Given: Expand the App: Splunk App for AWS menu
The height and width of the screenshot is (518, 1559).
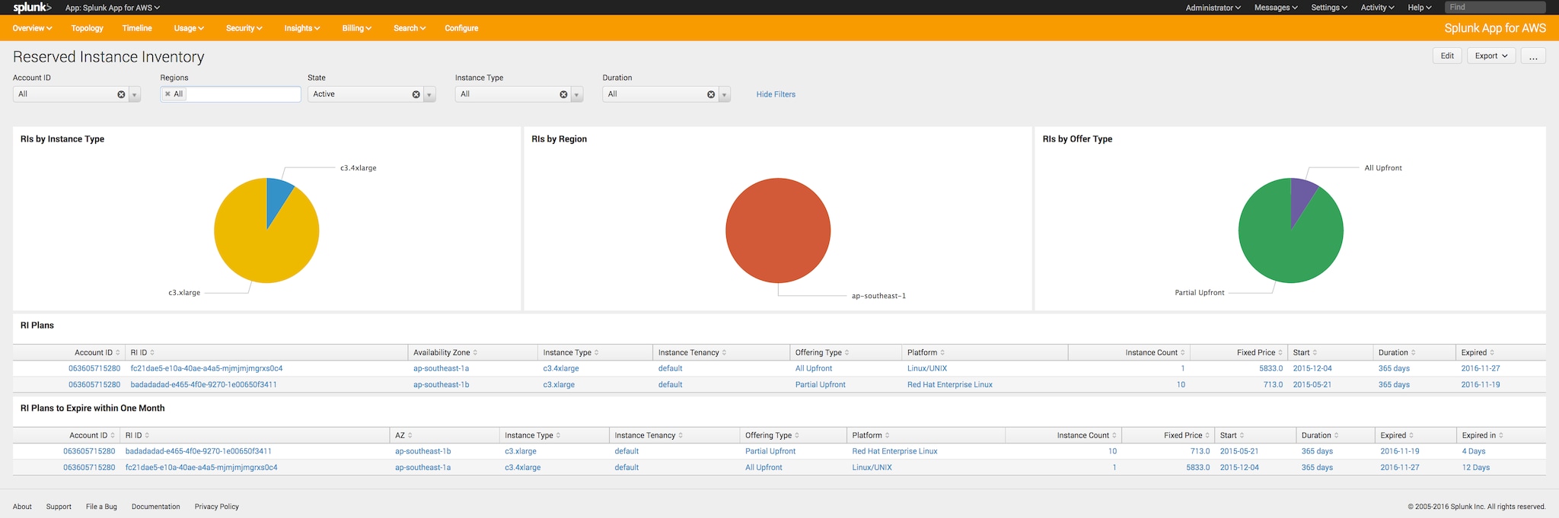Looking at the screenshot, I should click(x=113, y=8).
